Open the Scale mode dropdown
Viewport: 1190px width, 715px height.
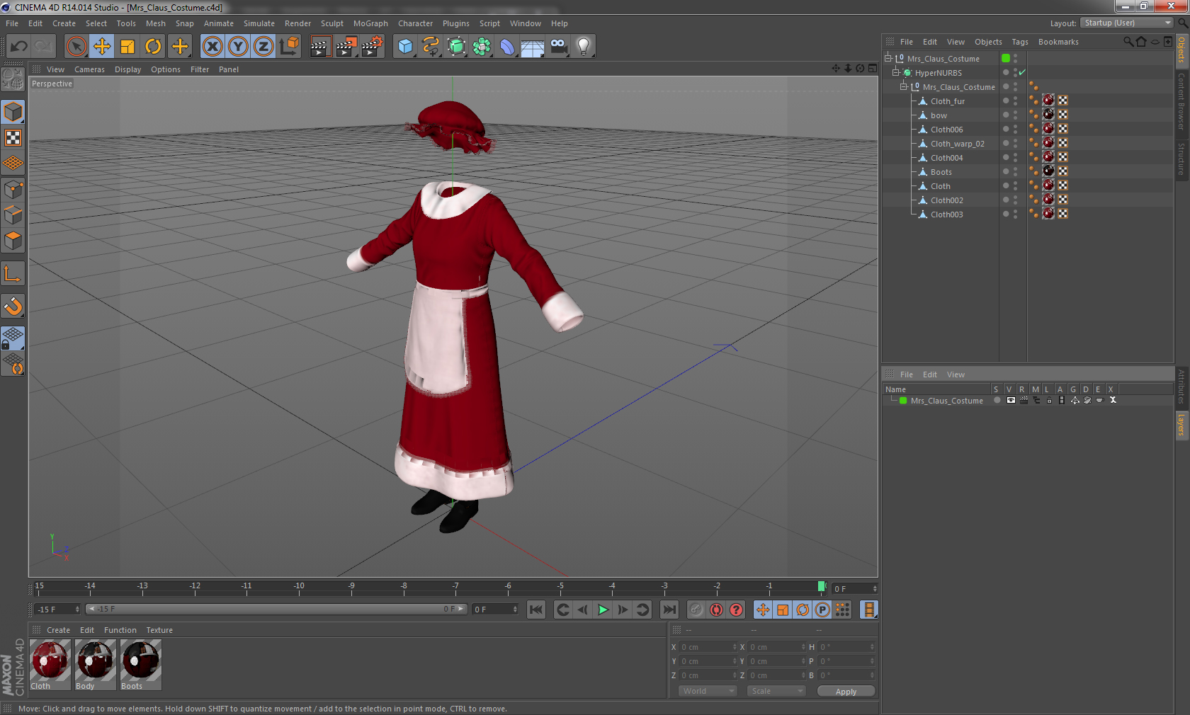pyautogui.click(x=776, y=691)
